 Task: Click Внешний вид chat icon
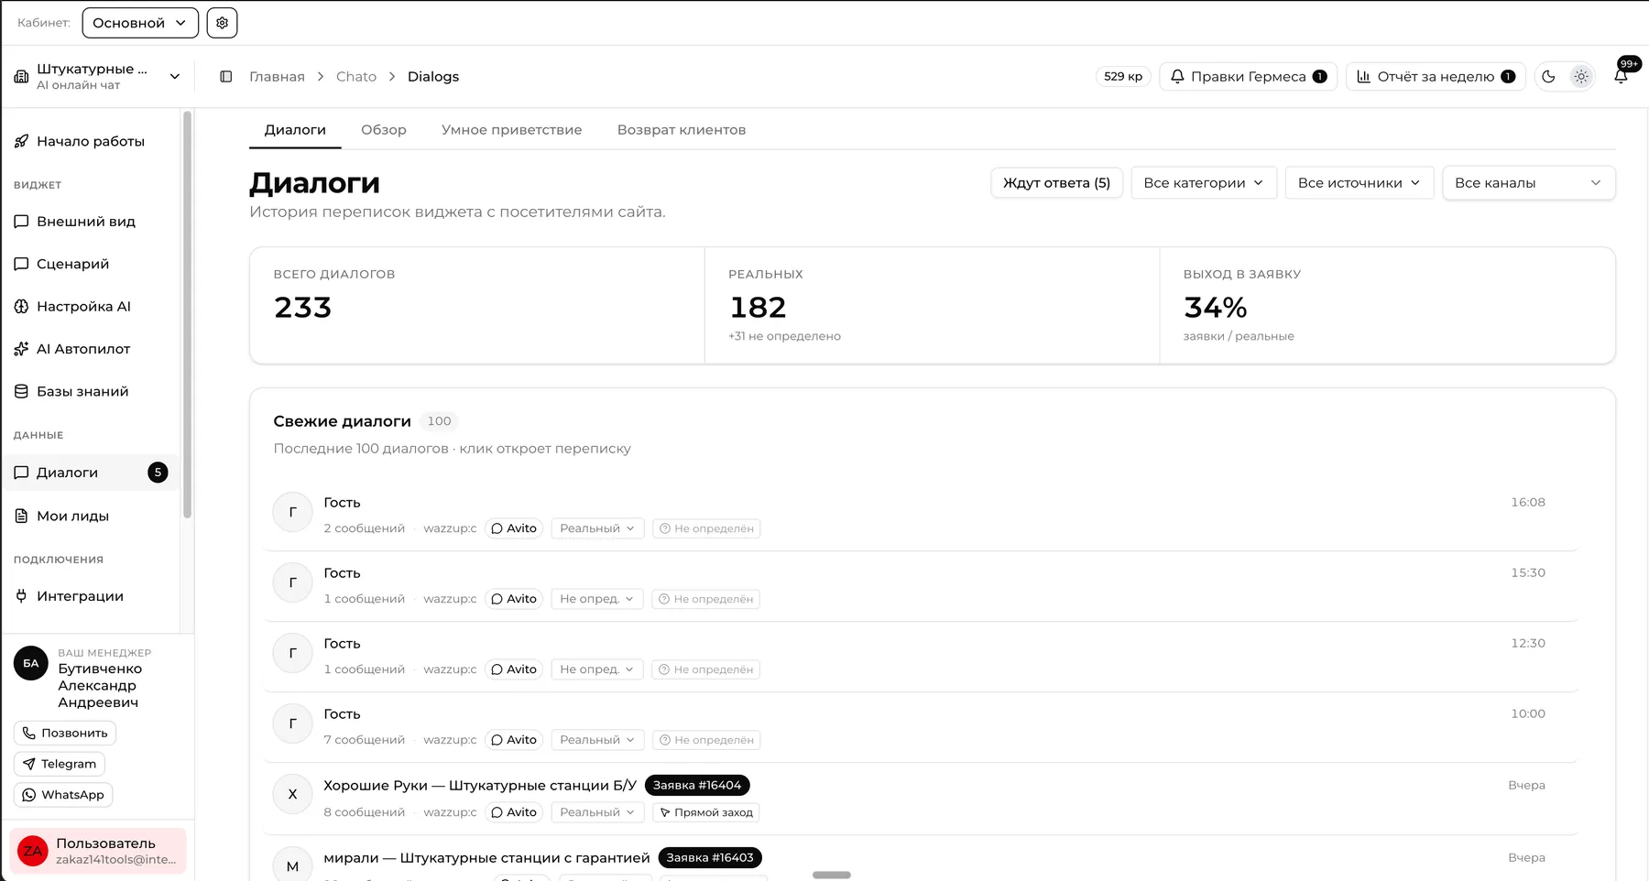point(21,222)
